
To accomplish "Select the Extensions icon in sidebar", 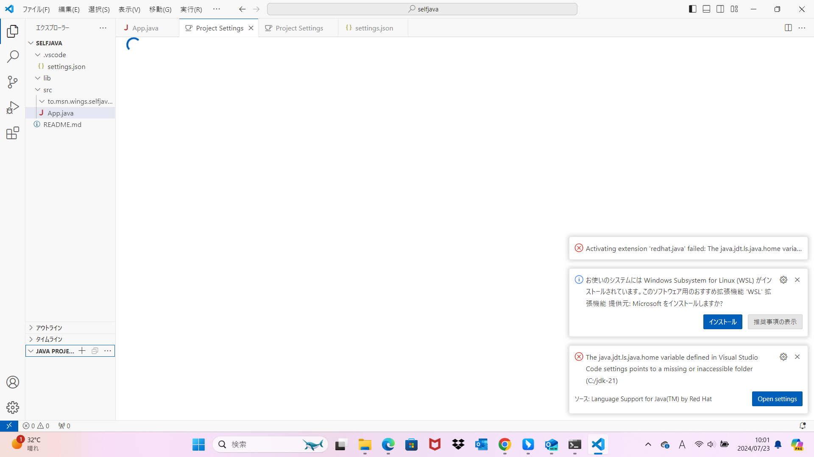I will click(12, 132).
